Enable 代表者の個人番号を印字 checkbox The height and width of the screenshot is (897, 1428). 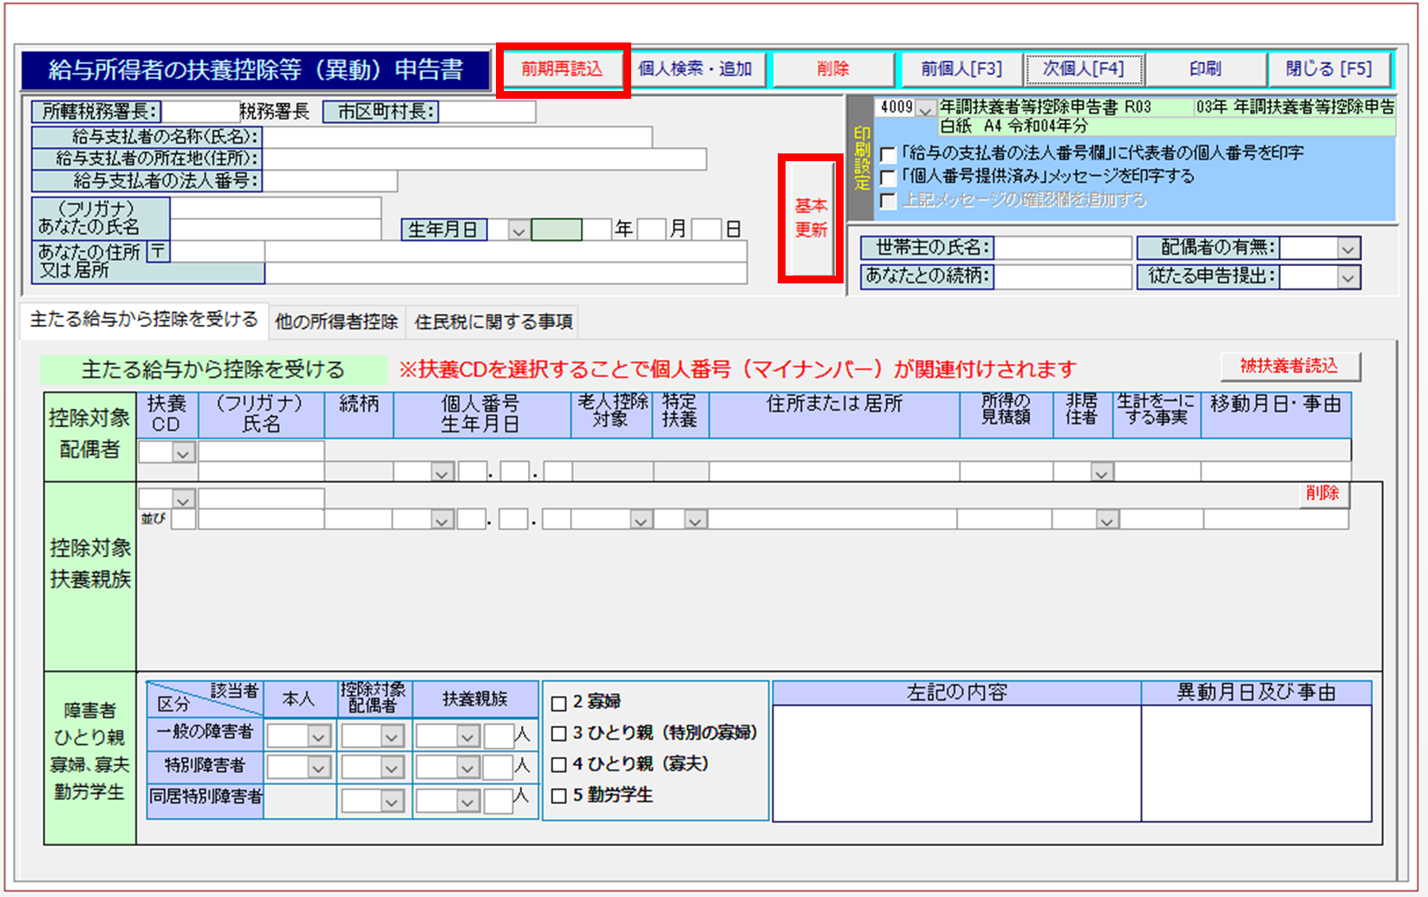(x=888, y=154)
